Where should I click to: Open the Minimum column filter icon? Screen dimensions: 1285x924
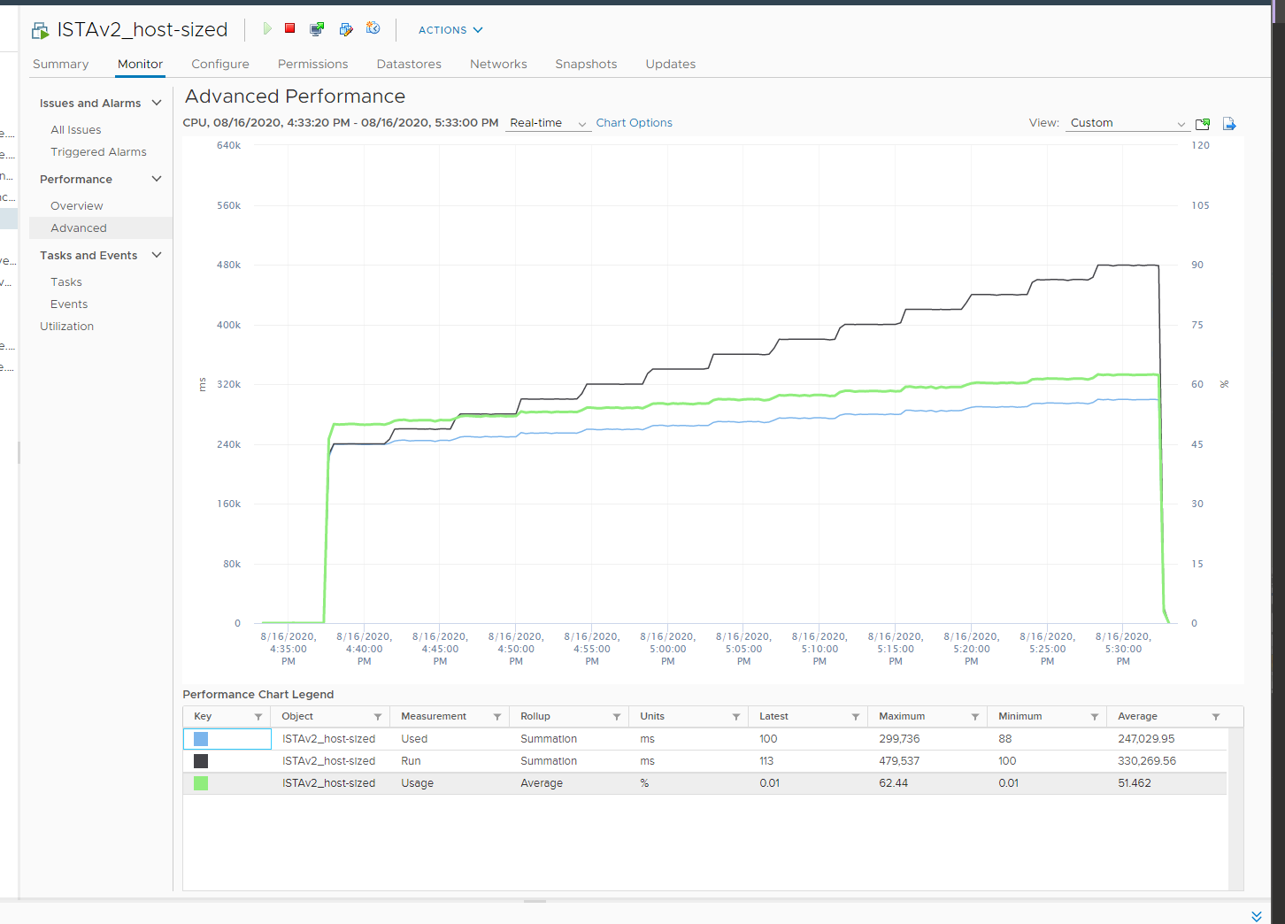click(1095, 717)
